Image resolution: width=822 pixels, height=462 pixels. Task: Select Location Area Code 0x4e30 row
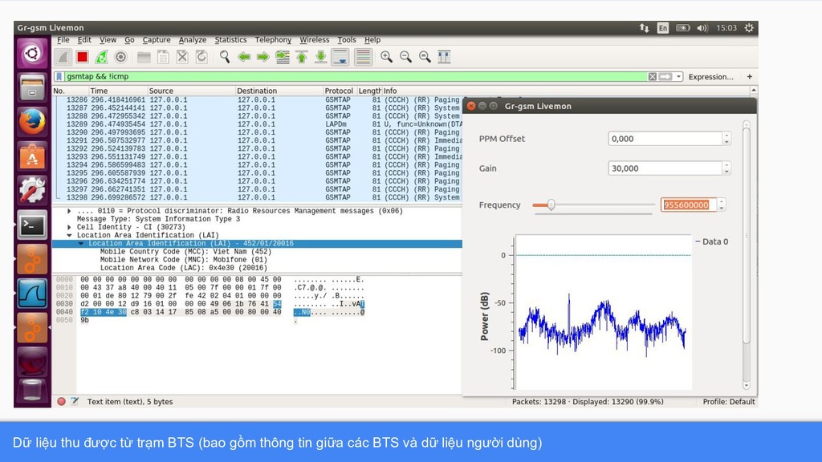pos(184,268)
